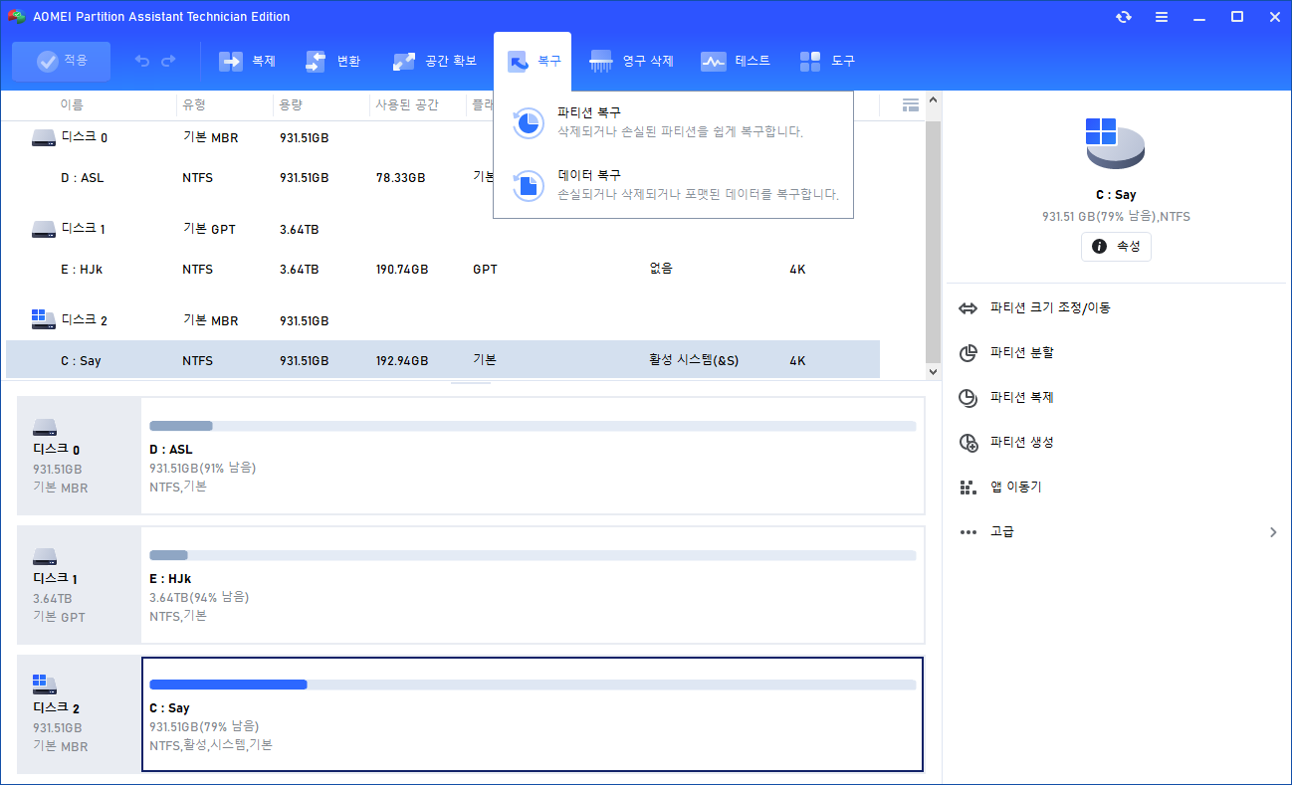Select 파티션 복구 menu entry

[673, 122]
